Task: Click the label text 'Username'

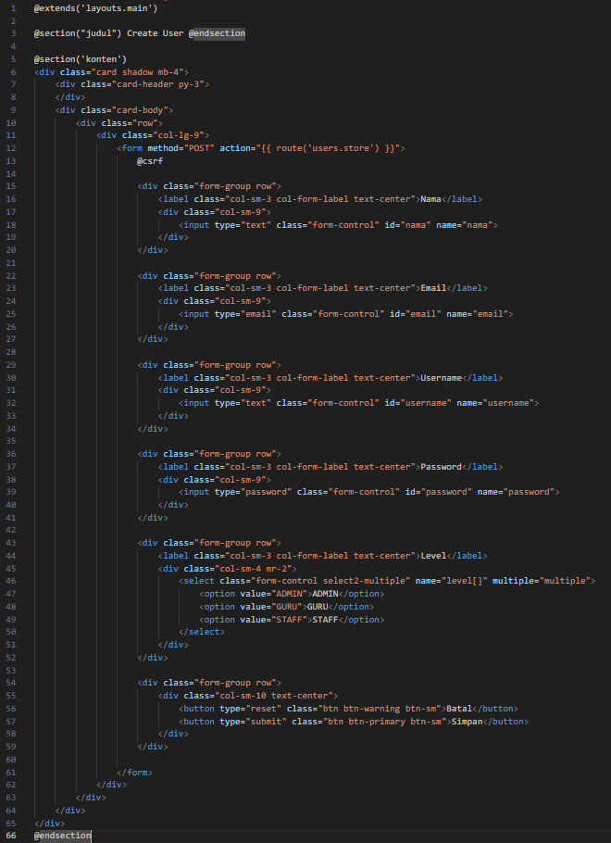Action: (x=442, y=378)
